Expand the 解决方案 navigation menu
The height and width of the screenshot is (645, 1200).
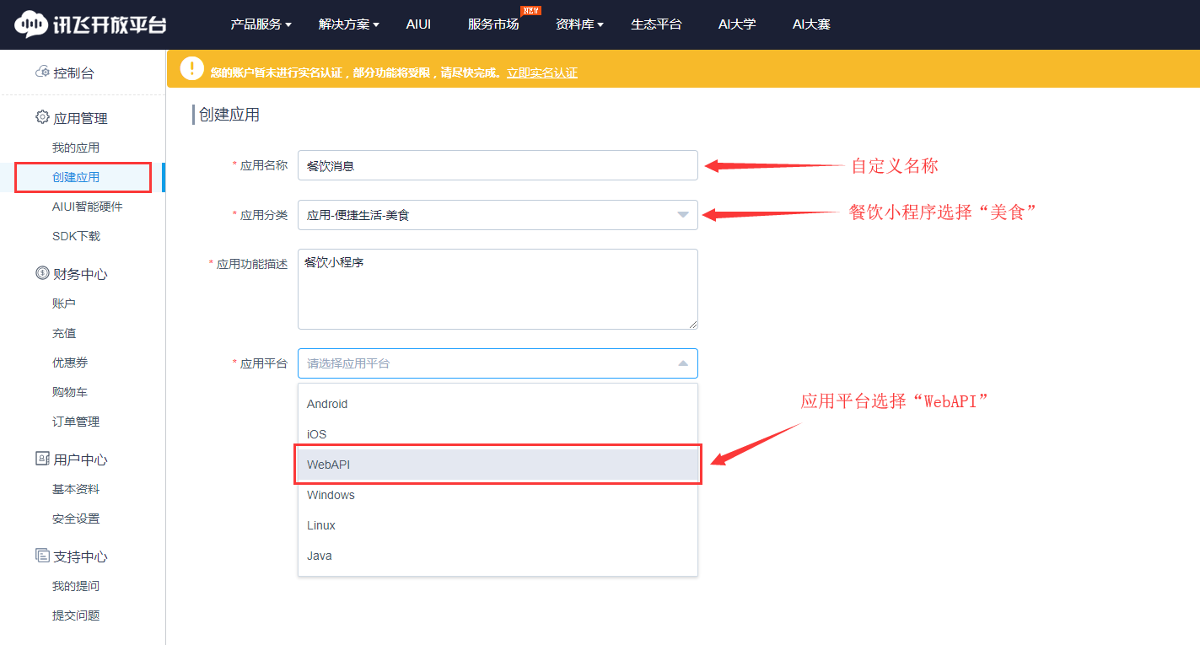[348, 24]
